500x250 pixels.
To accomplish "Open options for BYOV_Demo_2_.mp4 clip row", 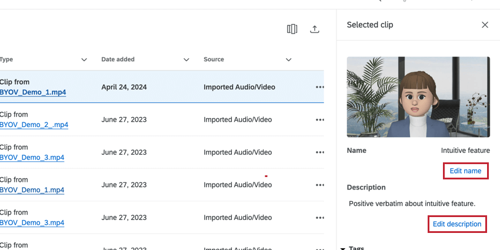I will tap(320, 119).
